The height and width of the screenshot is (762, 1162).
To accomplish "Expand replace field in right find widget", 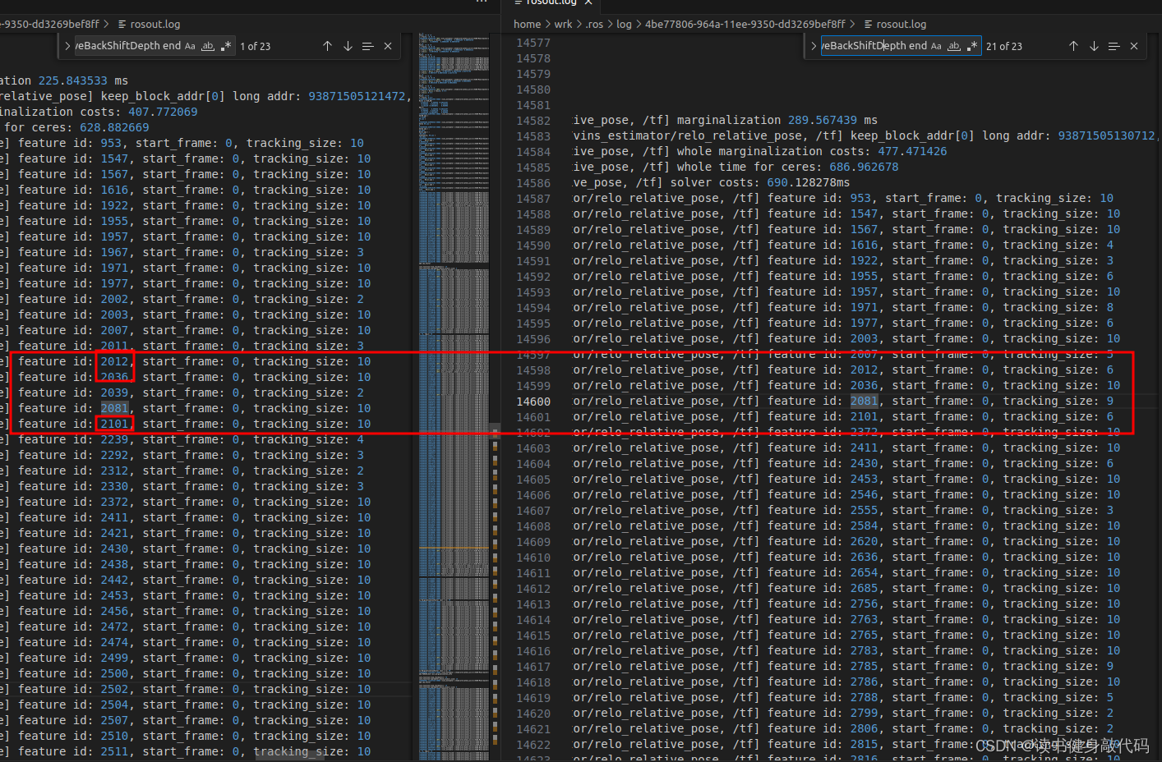I will 814,46.
